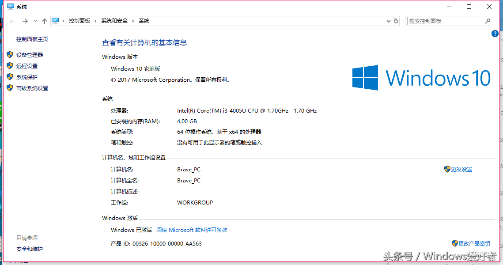Screen dimensions: 503x265
Task: Open 高级系统设置 from the sidebar
Action: pos(32,88)
